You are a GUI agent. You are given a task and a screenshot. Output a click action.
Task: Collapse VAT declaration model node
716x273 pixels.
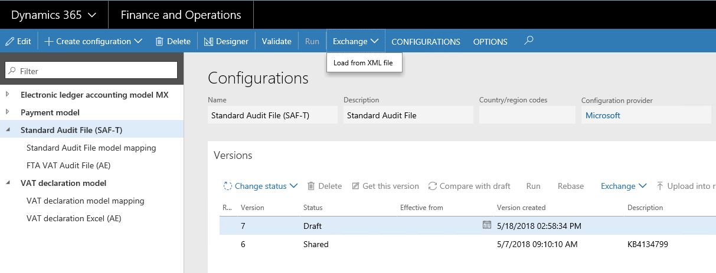[8, 183]
